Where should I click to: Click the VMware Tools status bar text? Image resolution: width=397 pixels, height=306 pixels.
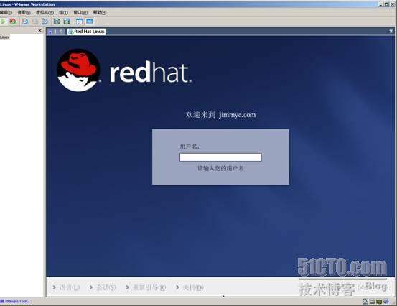(x=15, y=302)
